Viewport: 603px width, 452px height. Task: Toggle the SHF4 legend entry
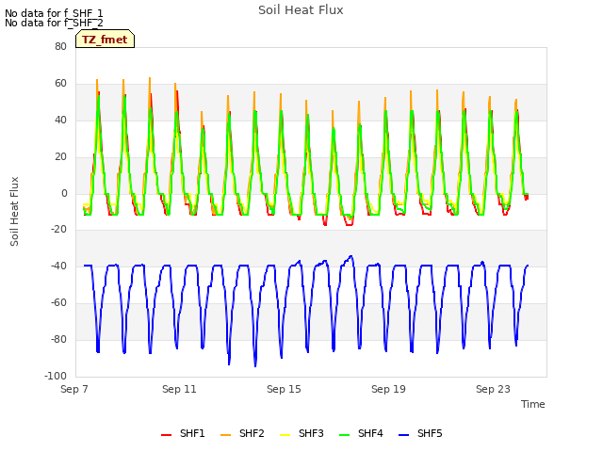(x=361, y=433)
